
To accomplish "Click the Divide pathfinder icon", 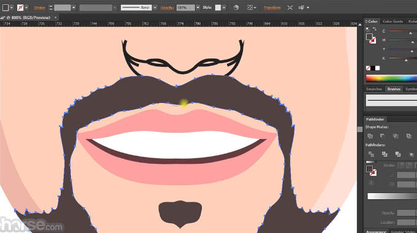I will pos(371,154).
